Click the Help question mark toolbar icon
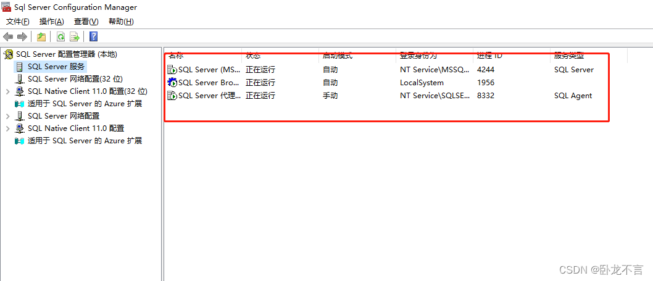Viewport: 653px width, 281px height. coord(94,36)
